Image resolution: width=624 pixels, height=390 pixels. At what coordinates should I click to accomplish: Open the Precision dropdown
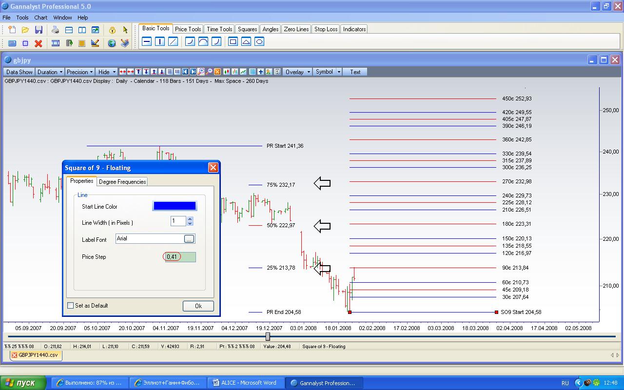[x=80, y=72]
